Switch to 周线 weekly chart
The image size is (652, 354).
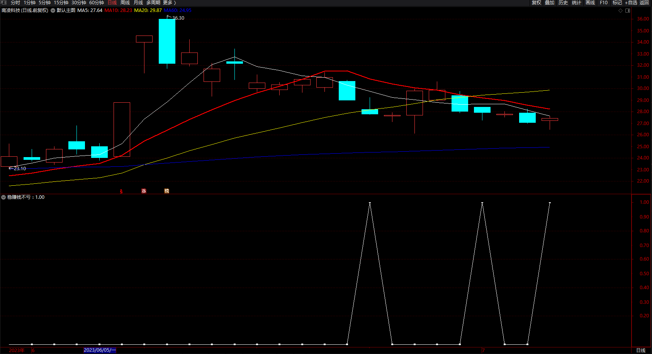click(x=125, y=3)
